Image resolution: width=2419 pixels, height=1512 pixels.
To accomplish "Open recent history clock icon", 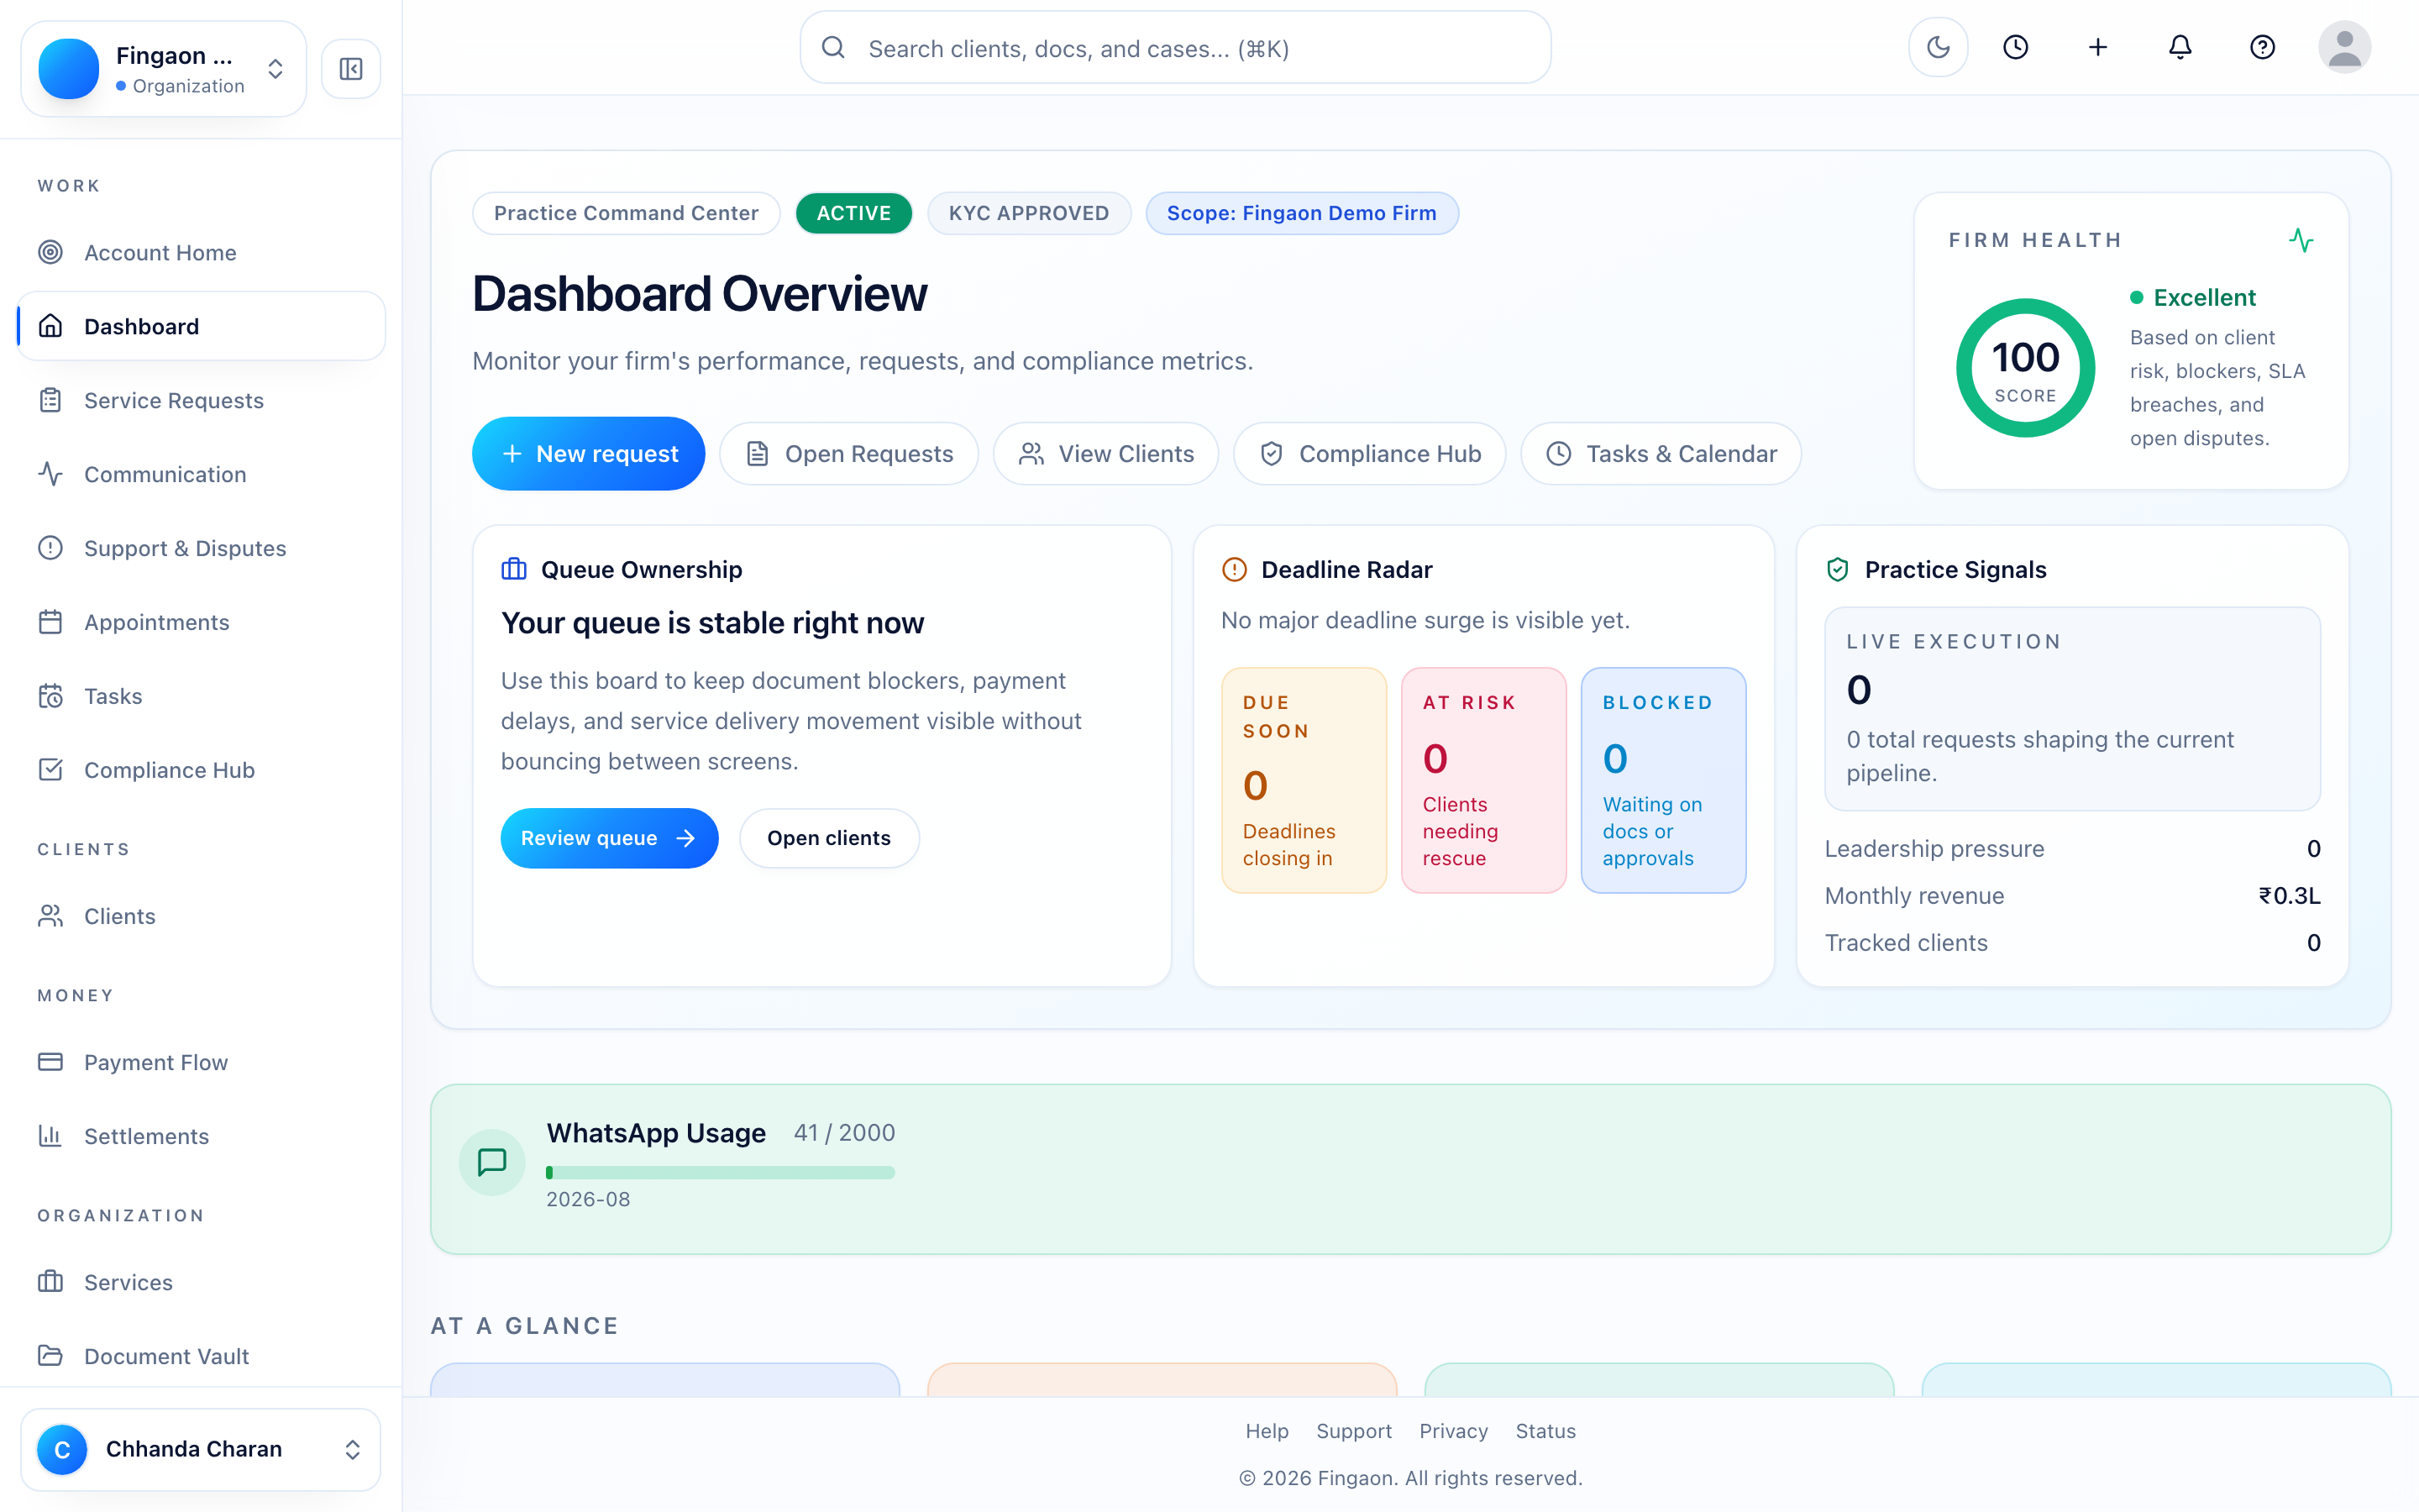I will (2015, 47).
